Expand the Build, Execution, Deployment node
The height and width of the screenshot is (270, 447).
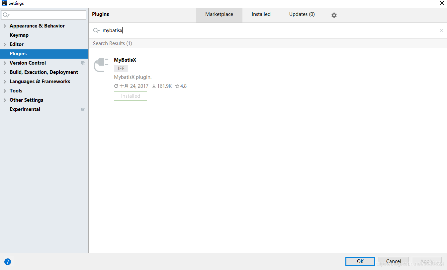tap(5, 72)
